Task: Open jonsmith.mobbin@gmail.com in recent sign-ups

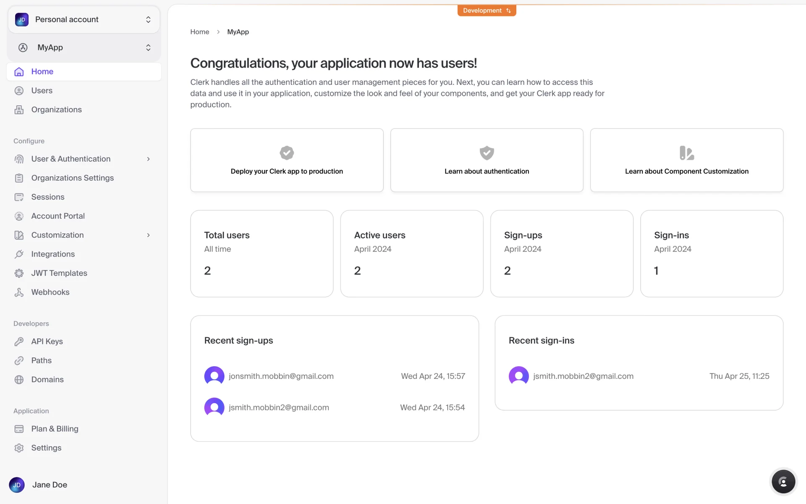Action: 281,376
